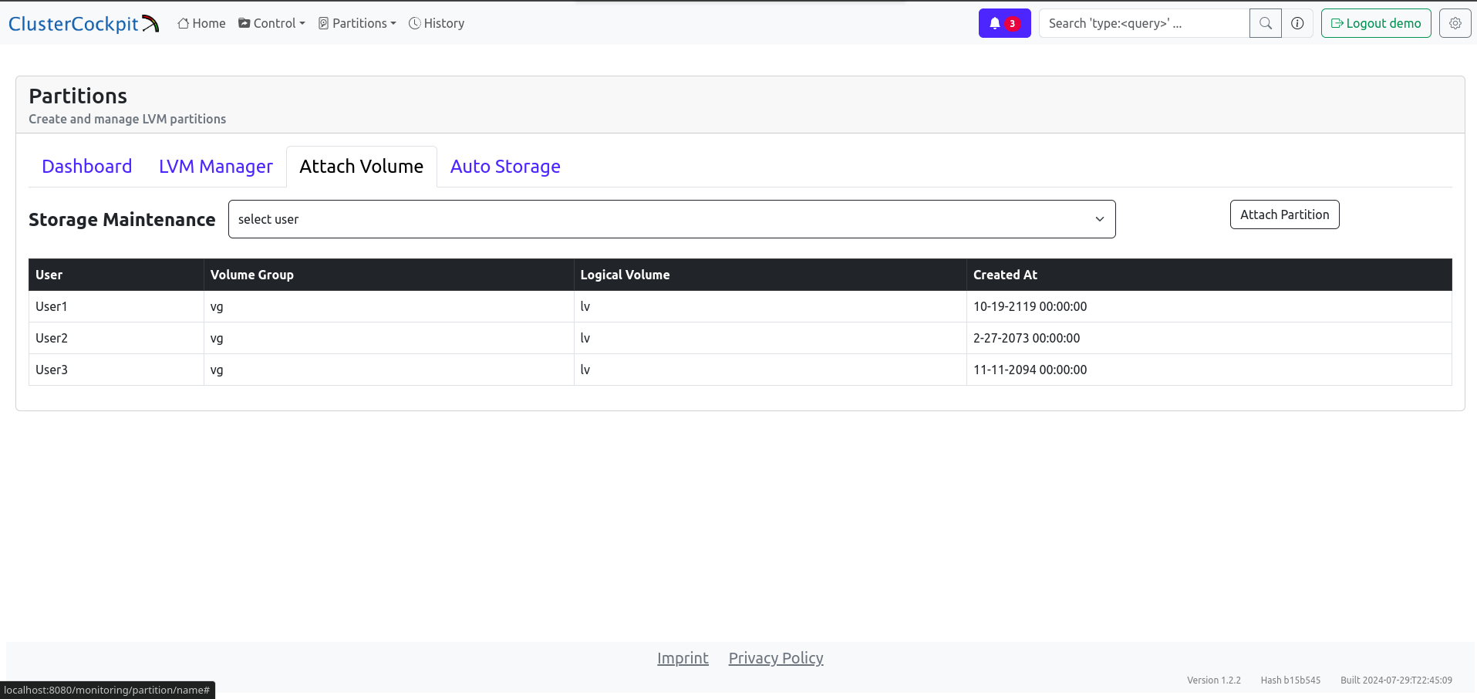Open settings via gear icon

click(1455, 23)
